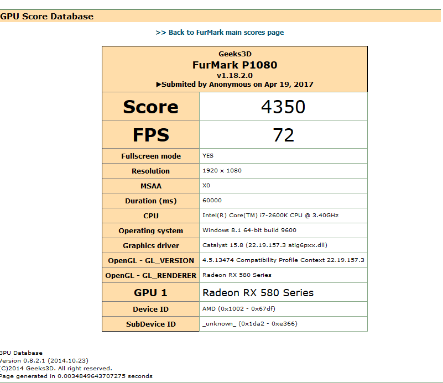Select the GL_RENDERER value Radeon RX 580 Series
443x383 pixels.
point(237,275)
